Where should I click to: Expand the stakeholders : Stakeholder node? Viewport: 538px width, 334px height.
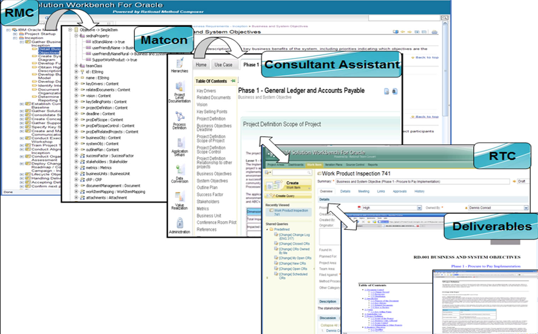[76, 162]
